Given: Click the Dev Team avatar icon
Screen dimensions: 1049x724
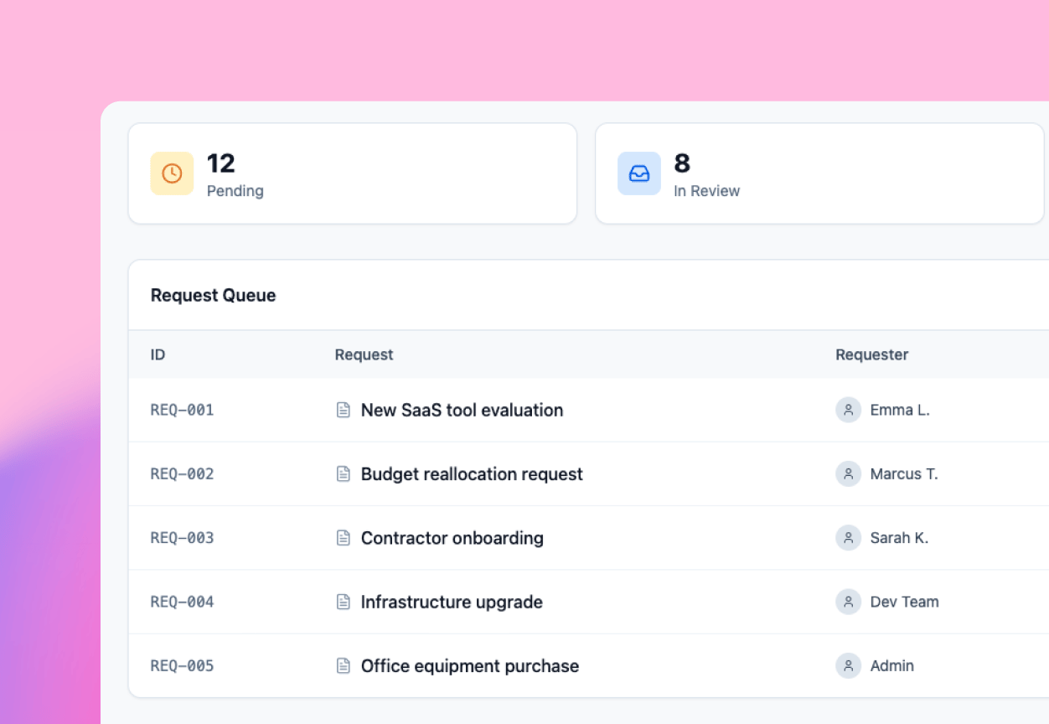Looking at the screenshot, I should click(848, 602).
